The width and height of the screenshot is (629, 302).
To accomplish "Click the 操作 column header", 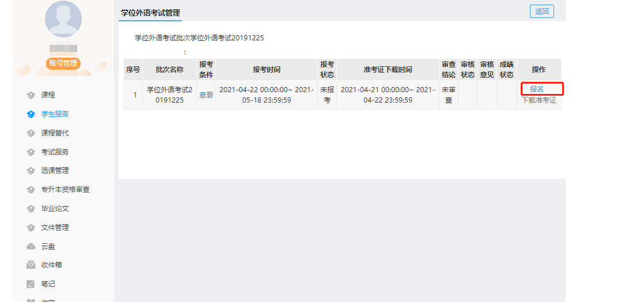I will (539, 70).
